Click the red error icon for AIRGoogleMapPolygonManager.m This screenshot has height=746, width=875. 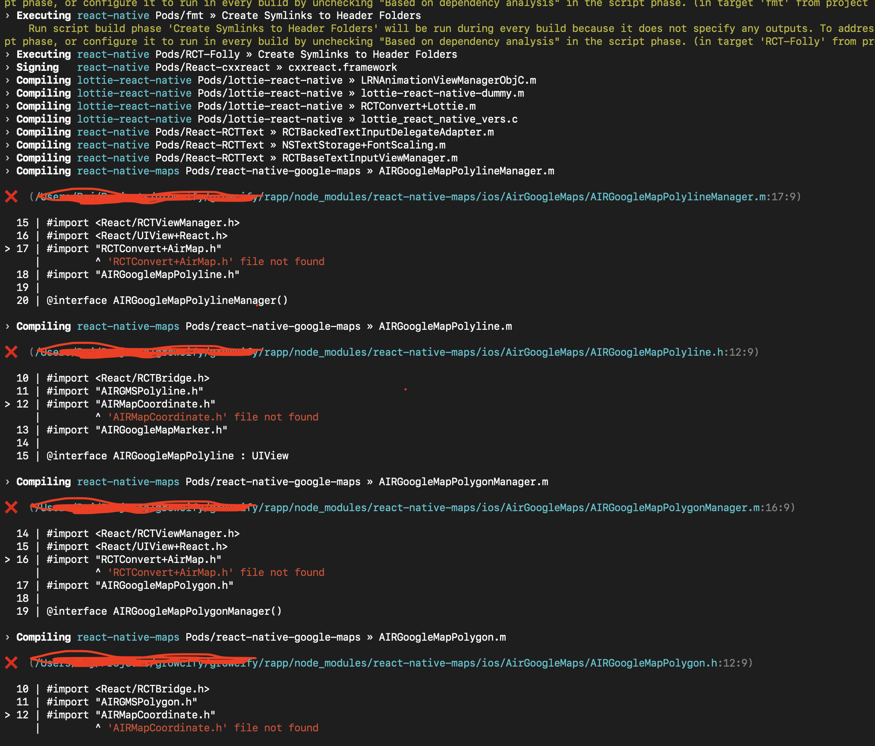(12, 508)
